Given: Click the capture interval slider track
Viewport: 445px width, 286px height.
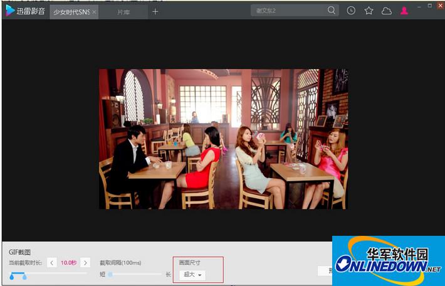Looking at the screenshot, I should 135,274.
